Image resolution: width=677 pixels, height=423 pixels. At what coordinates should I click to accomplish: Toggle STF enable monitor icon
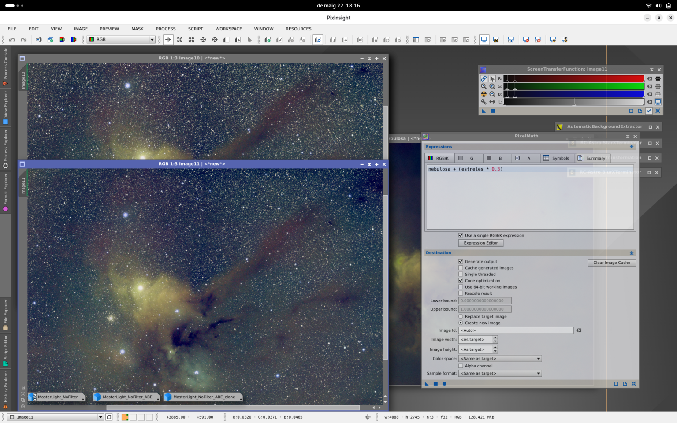tap(658, 102)
